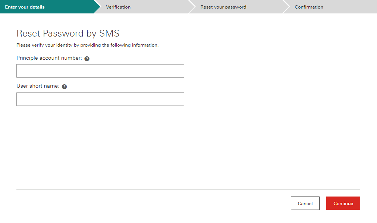Screen dimensions: 377x223
Task: Click the chevron separator before Confirmation
Action: point(286,7)
